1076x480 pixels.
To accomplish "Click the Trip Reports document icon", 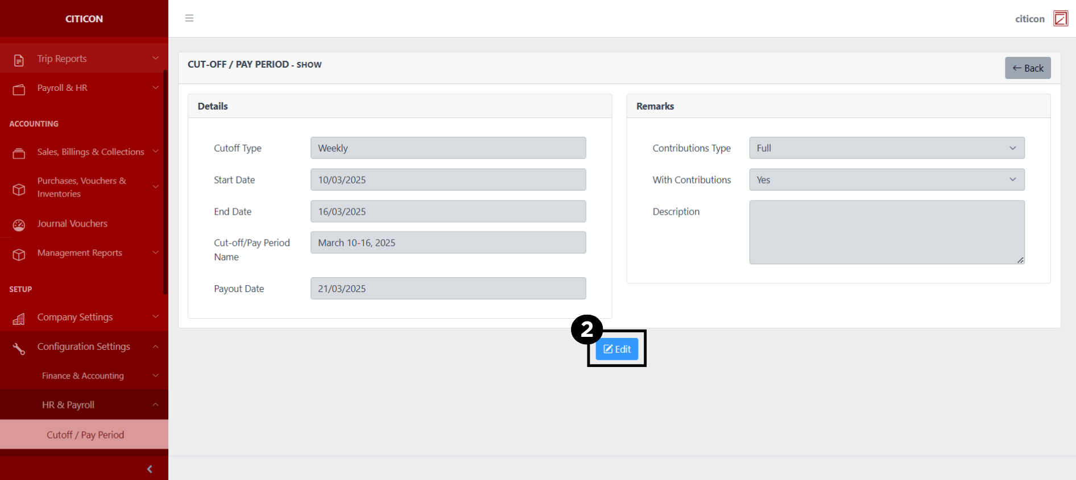I will click(x=19, y=60).
